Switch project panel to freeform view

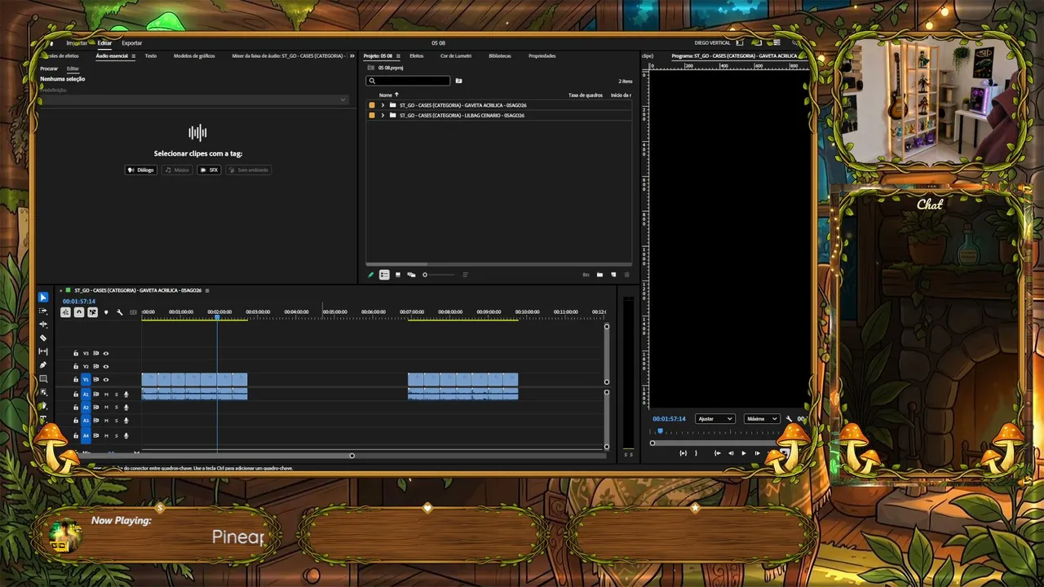(412, 275)
